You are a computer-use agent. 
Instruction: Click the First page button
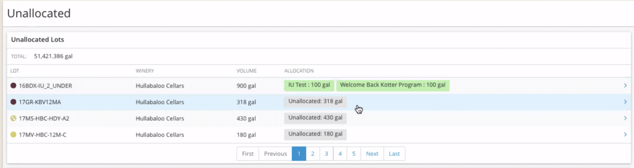pos(248,154)
